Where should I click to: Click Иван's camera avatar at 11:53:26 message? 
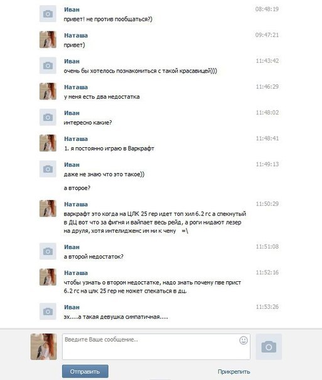pos(48,311)
